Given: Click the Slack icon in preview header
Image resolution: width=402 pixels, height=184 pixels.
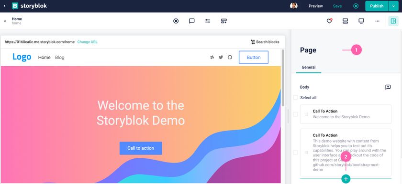Looking at the screenshot, I should 212,57.
